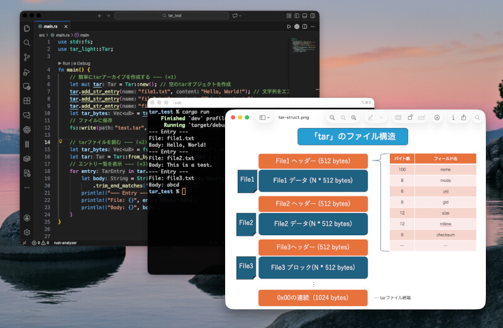Image resolution: width=503 pixels, height=328 pixels.
Task: Click the form filling tool in Preview
Action: (x=398, y=118)
